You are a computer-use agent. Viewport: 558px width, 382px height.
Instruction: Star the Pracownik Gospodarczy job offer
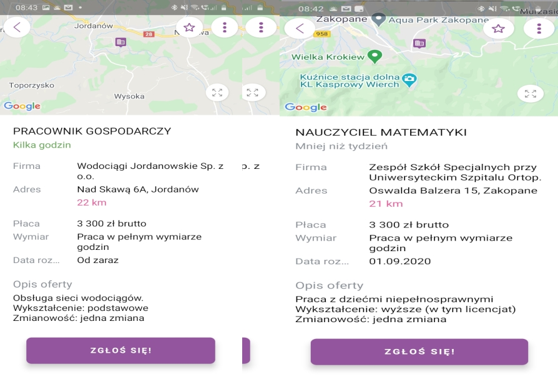(189, 27)
